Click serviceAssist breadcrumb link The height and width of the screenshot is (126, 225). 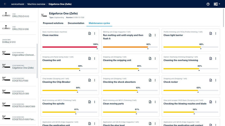(17, 4)
